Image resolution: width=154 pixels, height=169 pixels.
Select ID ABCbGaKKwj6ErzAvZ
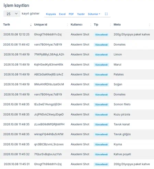[x=48, y=74]
